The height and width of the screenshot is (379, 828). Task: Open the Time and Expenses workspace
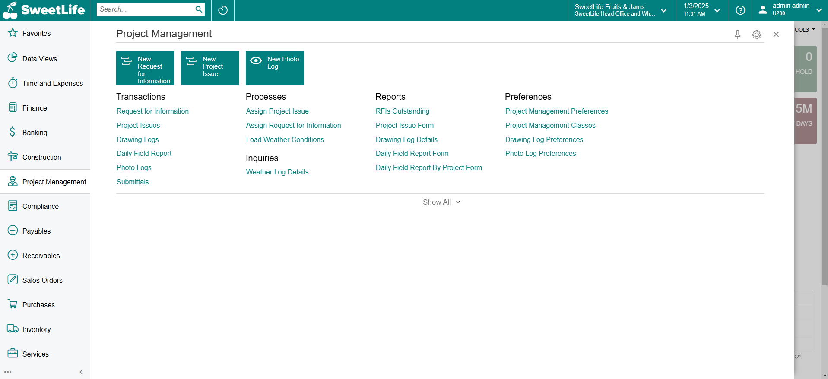(x=52, y=83)
